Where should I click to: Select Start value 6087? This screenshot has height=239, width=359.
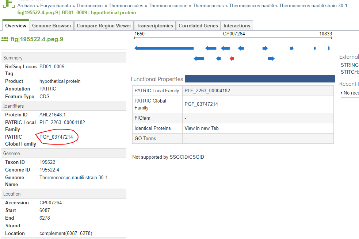(x=45, y=210)
